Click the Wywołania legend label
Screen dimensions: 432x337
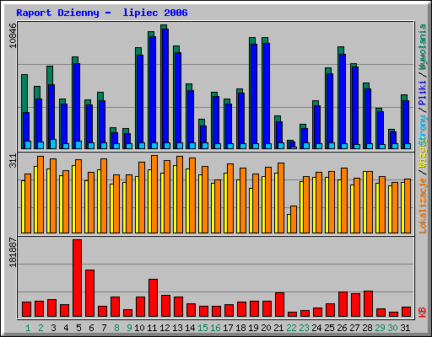pyautogui.click(x=423, y=46)
